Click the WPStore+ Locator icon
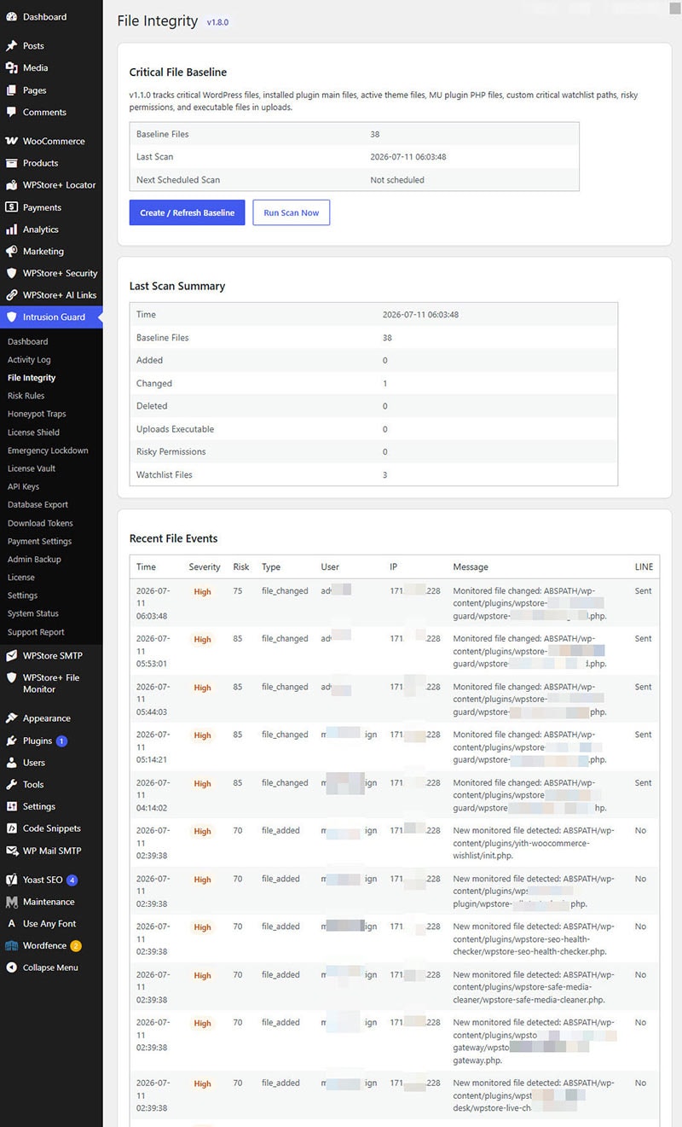The width and height of the screenshot is (682, 1127). [x=11, y=185]
